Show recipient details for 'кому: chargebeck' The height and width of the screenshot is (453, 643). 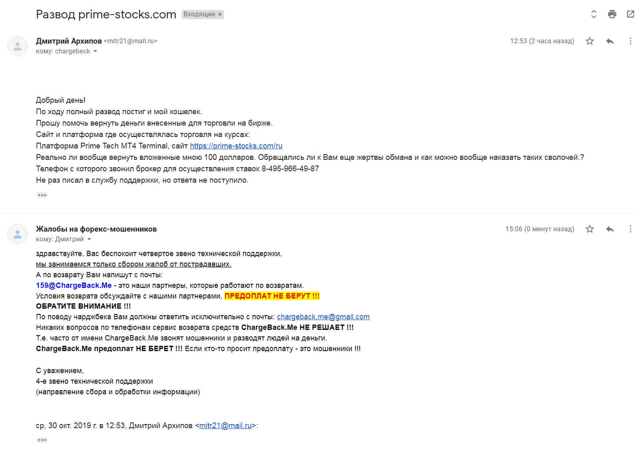click(x=95, y=51)
